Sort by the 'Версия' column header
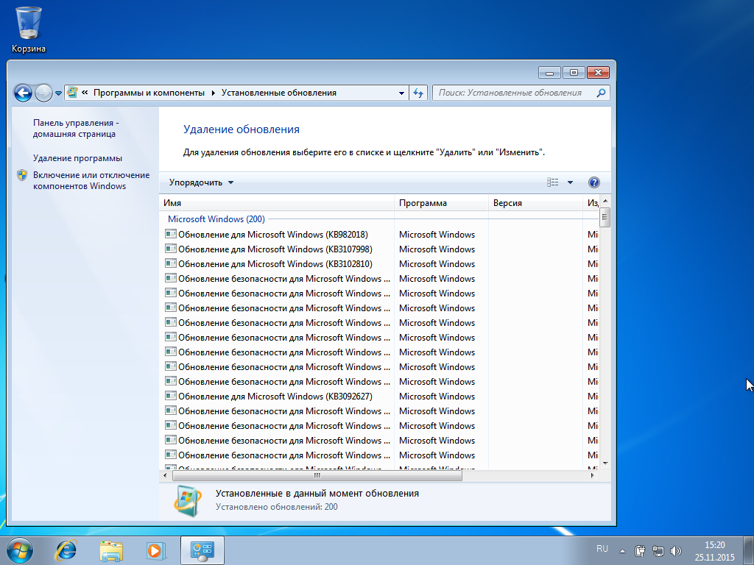This screenshot has width=754, height=565. point(535,203)
